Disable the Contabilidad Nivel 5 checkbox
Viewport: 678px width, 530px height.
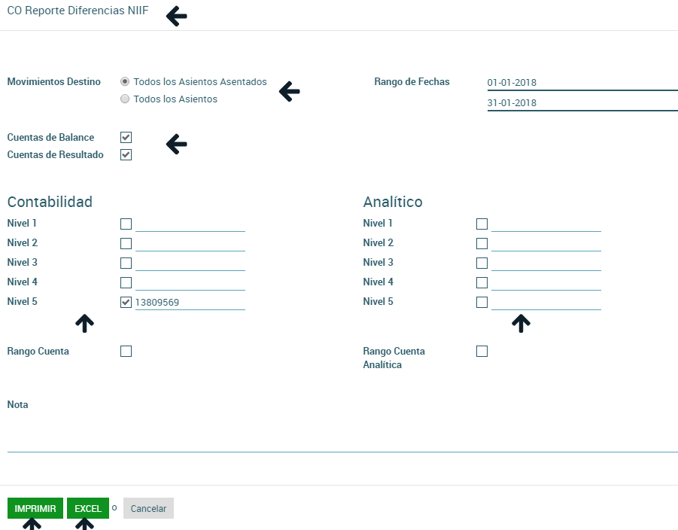(x=126, y=302)
